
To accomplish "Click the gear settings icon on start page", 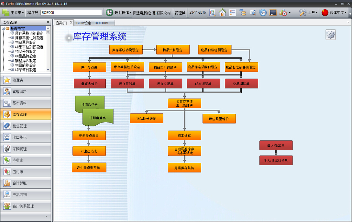I will [331, 35].
